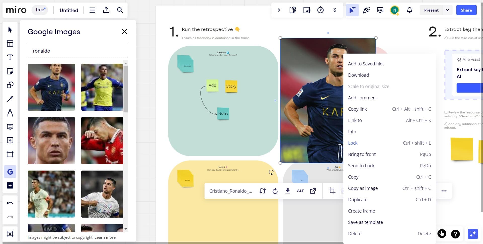The width and height of the screenshot is (483, 244).
Task: Click the ronaldo search input field
Action: coord(78,51)
